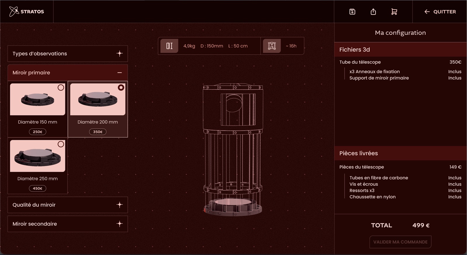Viewport: 467px width, 255px height.
Task: Click x3 Anneaux de fixation item
Action: 374,71
